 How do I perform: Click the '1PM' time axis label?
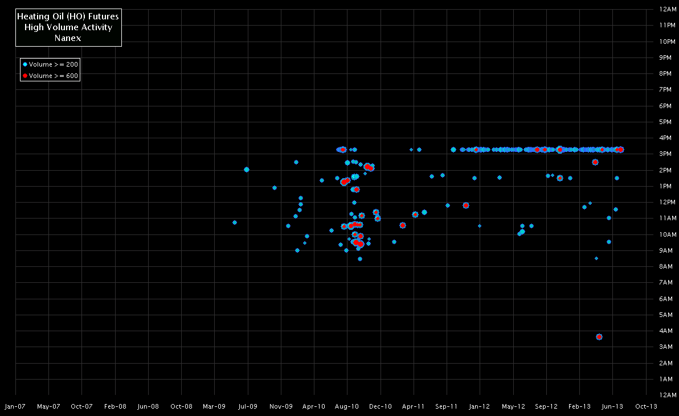click(665, 187)
